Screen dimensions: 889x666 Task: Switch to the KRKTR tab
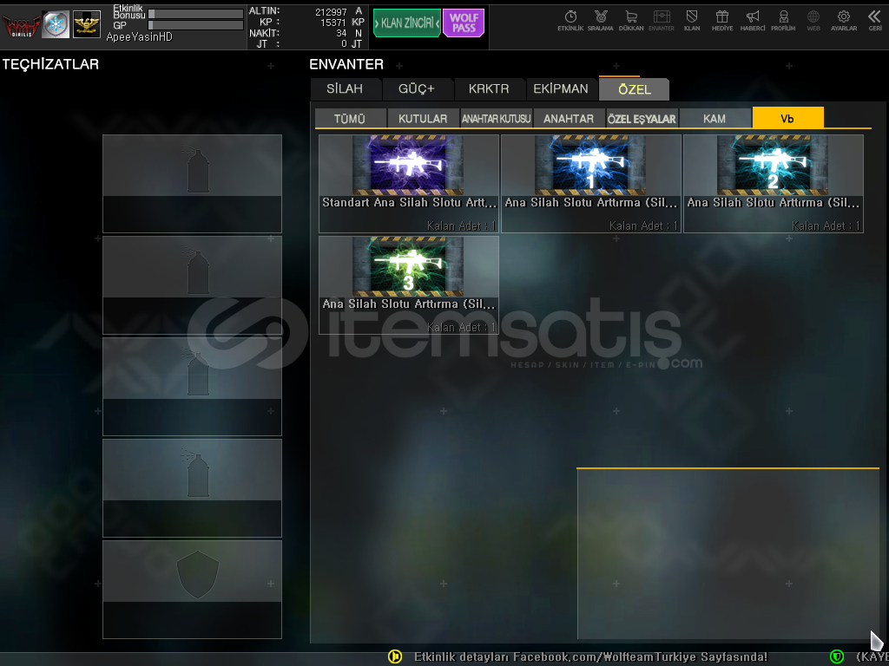tap(489, 89)
